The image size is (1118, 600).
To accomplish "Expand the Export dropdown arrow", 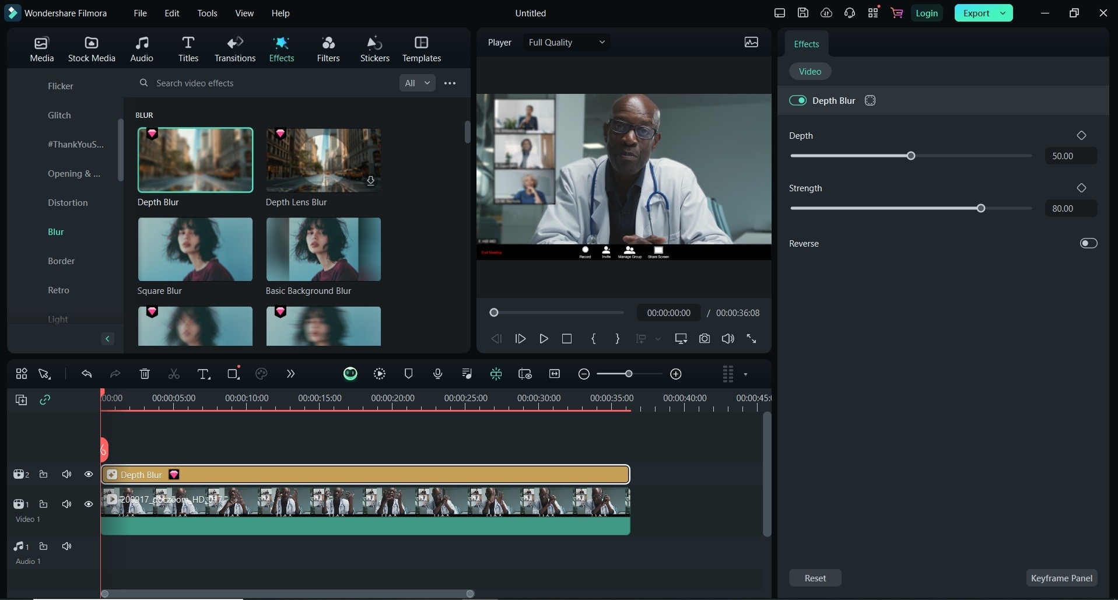I will click(x=1003, y=13).
